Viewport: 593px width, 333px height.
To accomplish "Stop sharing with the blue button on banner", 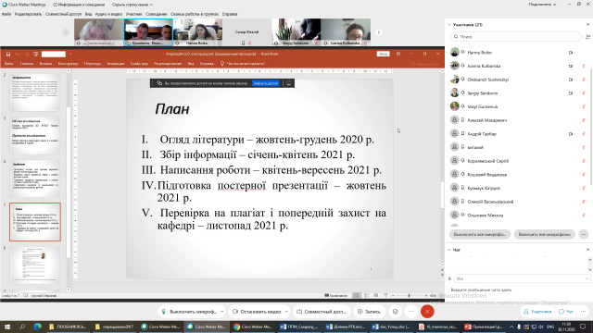I will pyautogui.click(x=266, y=83).
